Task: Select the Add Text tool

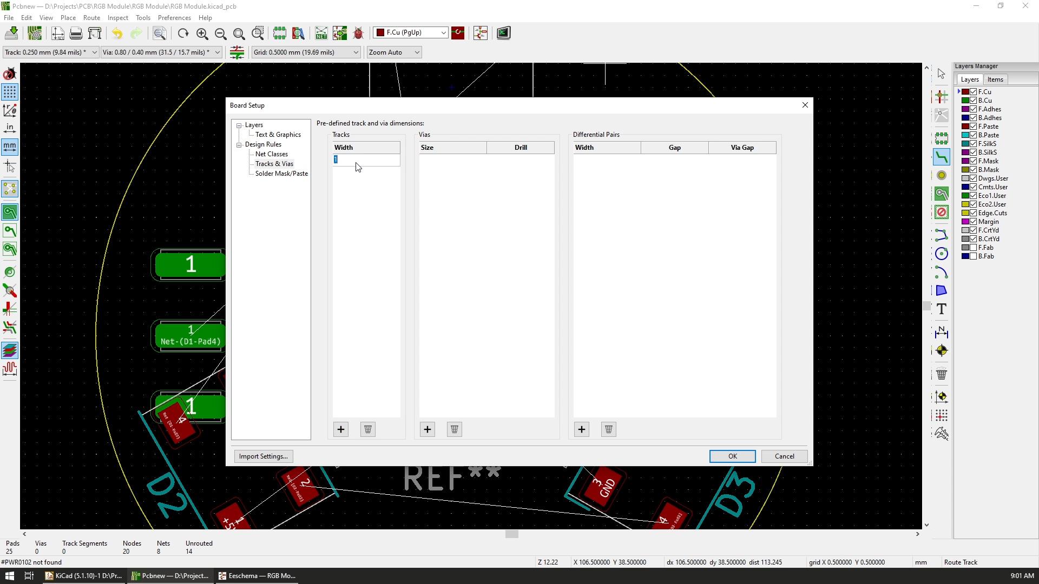Action: (x=941, y=309)
